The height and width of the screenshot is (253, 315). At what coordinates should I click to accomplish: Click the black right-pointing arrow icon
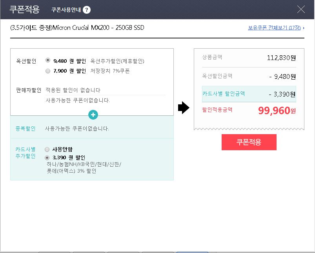click(184, 108)
